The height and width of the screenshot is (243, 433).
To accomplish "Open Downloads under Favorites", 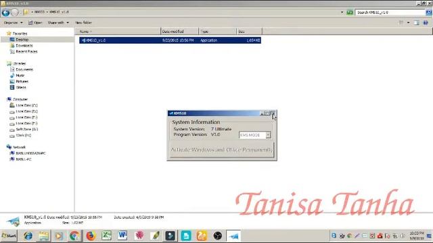I will tap(22, 46).
